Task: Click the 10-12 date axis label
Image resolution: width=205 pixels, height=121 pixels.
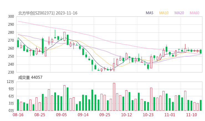Action: (126, 115)
